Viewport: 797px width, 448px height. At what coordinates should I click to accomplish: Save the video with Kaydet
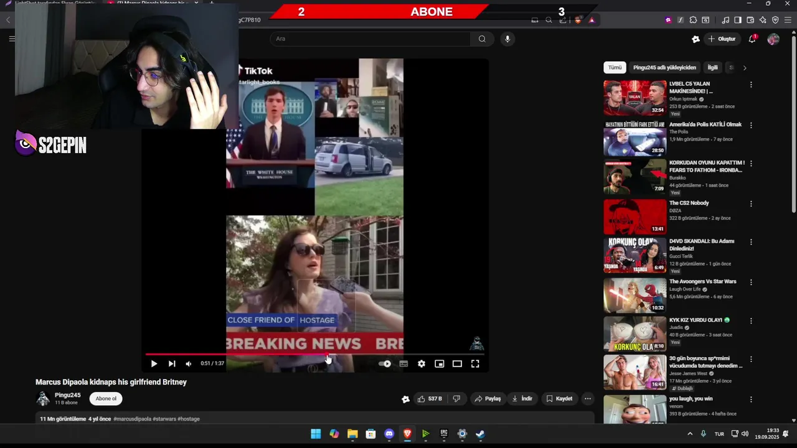[559, 399]
